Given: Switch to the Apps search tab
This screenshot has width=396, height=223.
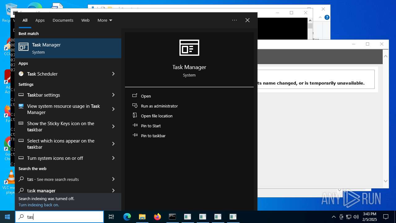Looking at the screenshot, I should (40, 20).
